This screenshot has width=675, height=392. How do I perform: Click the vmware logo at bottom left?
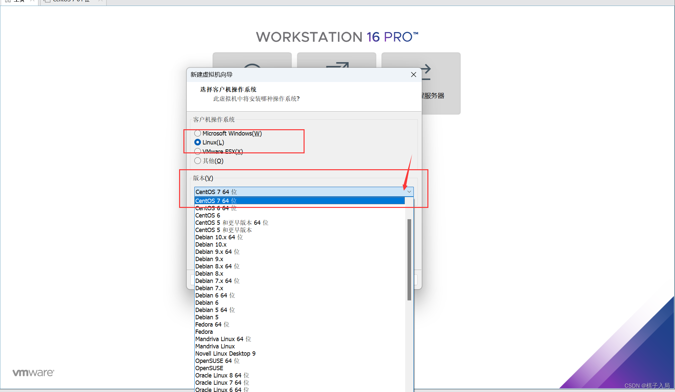coord(33,372)
